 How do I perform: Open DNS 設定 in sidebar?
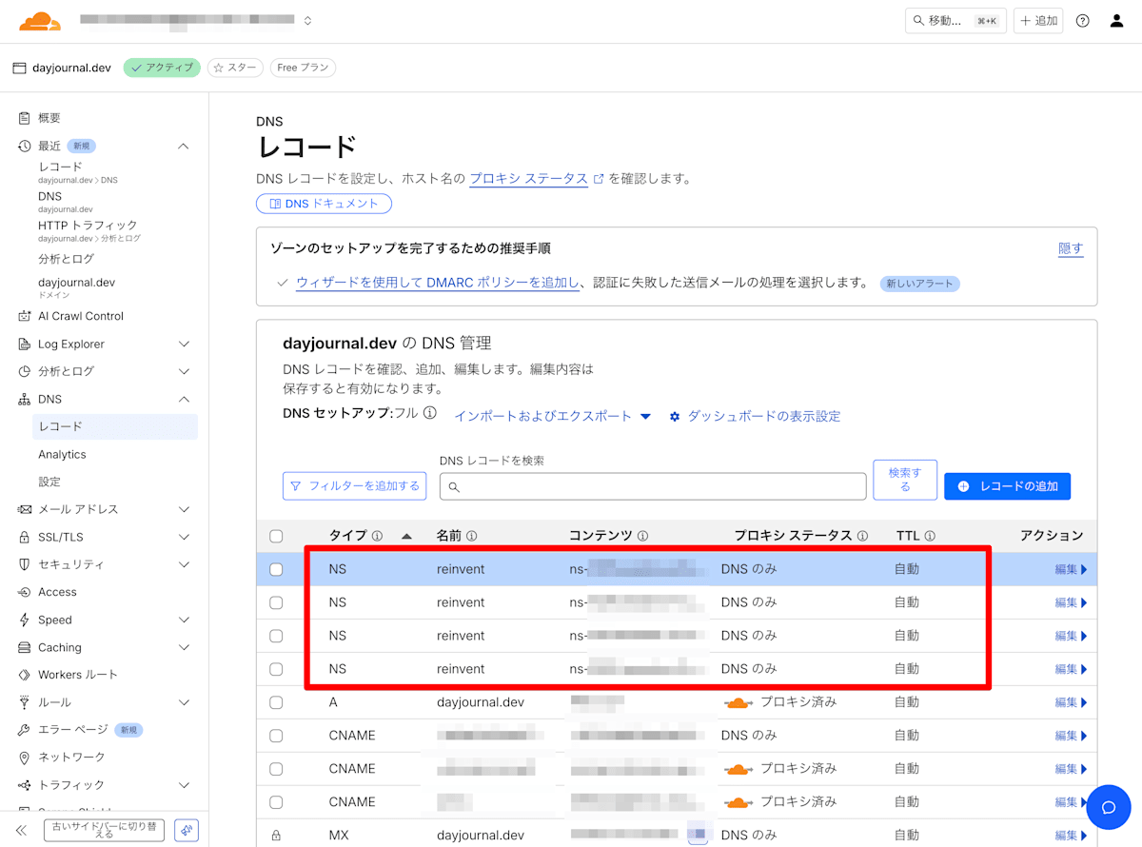point(49,482)
